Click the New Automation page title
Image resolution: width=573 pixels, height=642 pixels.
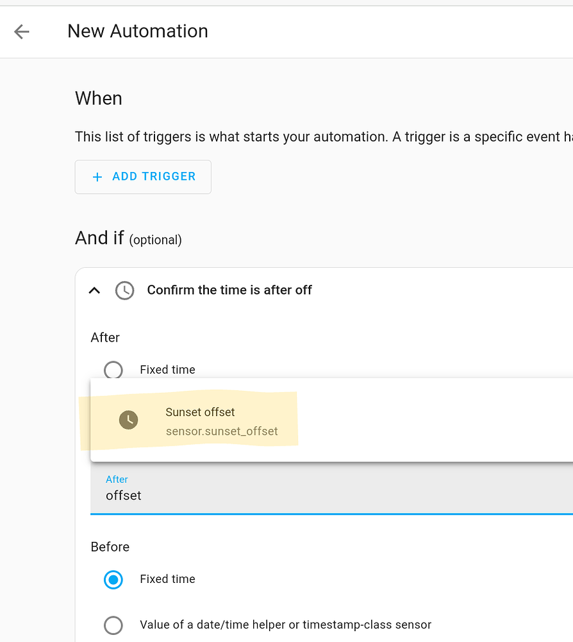coord(138,31)
